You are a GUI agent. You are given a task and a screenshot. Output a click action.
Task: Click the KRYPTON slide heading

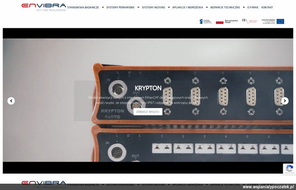148,88
